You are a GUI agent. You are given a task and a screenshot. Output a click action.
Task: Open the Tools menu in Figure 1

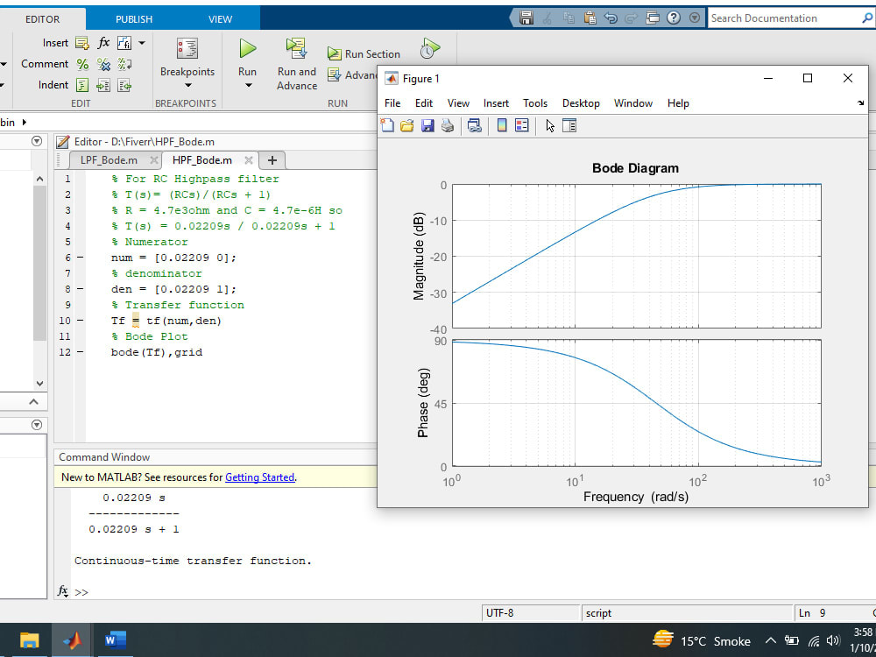pyautogui.click(x=535, y=102)
